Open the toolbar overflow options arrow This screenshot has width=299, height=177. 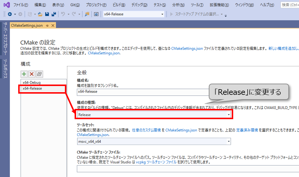click(x=226, y=16)
